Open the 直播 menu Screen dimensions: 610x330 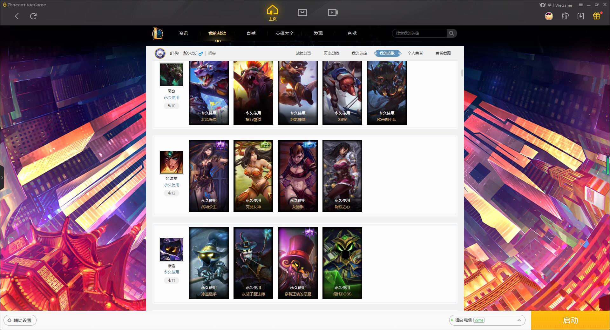click(251, 33)
